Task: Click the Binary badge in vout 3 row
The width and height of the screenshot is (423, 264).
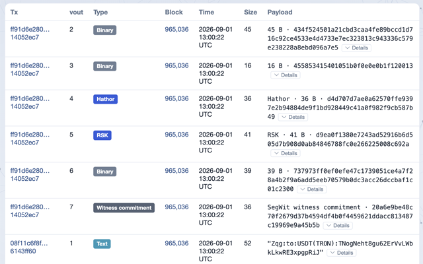Action: point(105,66)
